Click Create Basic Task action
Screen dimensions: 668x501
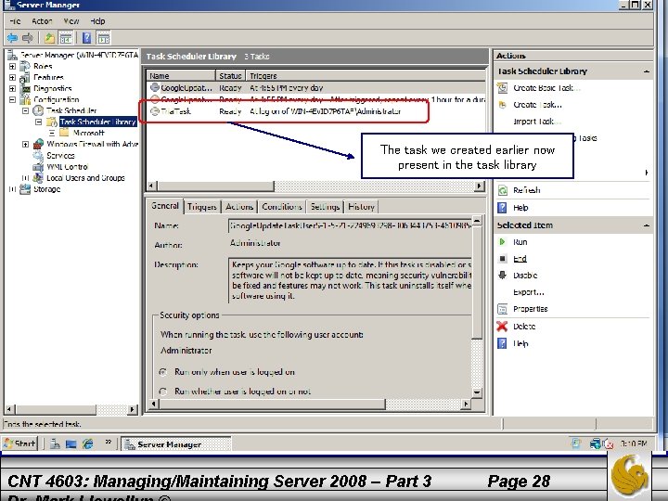(x=547, y=88)
